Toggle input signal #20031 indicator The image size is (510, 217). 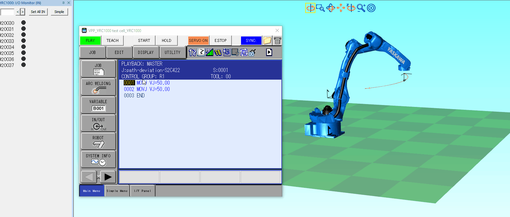coord(24,29)
